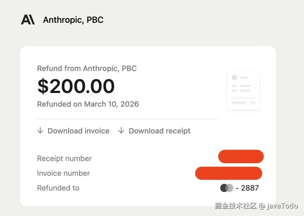Viewport: 304px width, 216px height.
Task: Click the Download receipt link
Action: pyautogui.click(x=159, y=130)
